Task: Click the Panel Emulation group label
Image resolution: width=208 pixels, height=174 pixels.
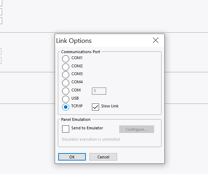Action: click(x=76, y=119)
